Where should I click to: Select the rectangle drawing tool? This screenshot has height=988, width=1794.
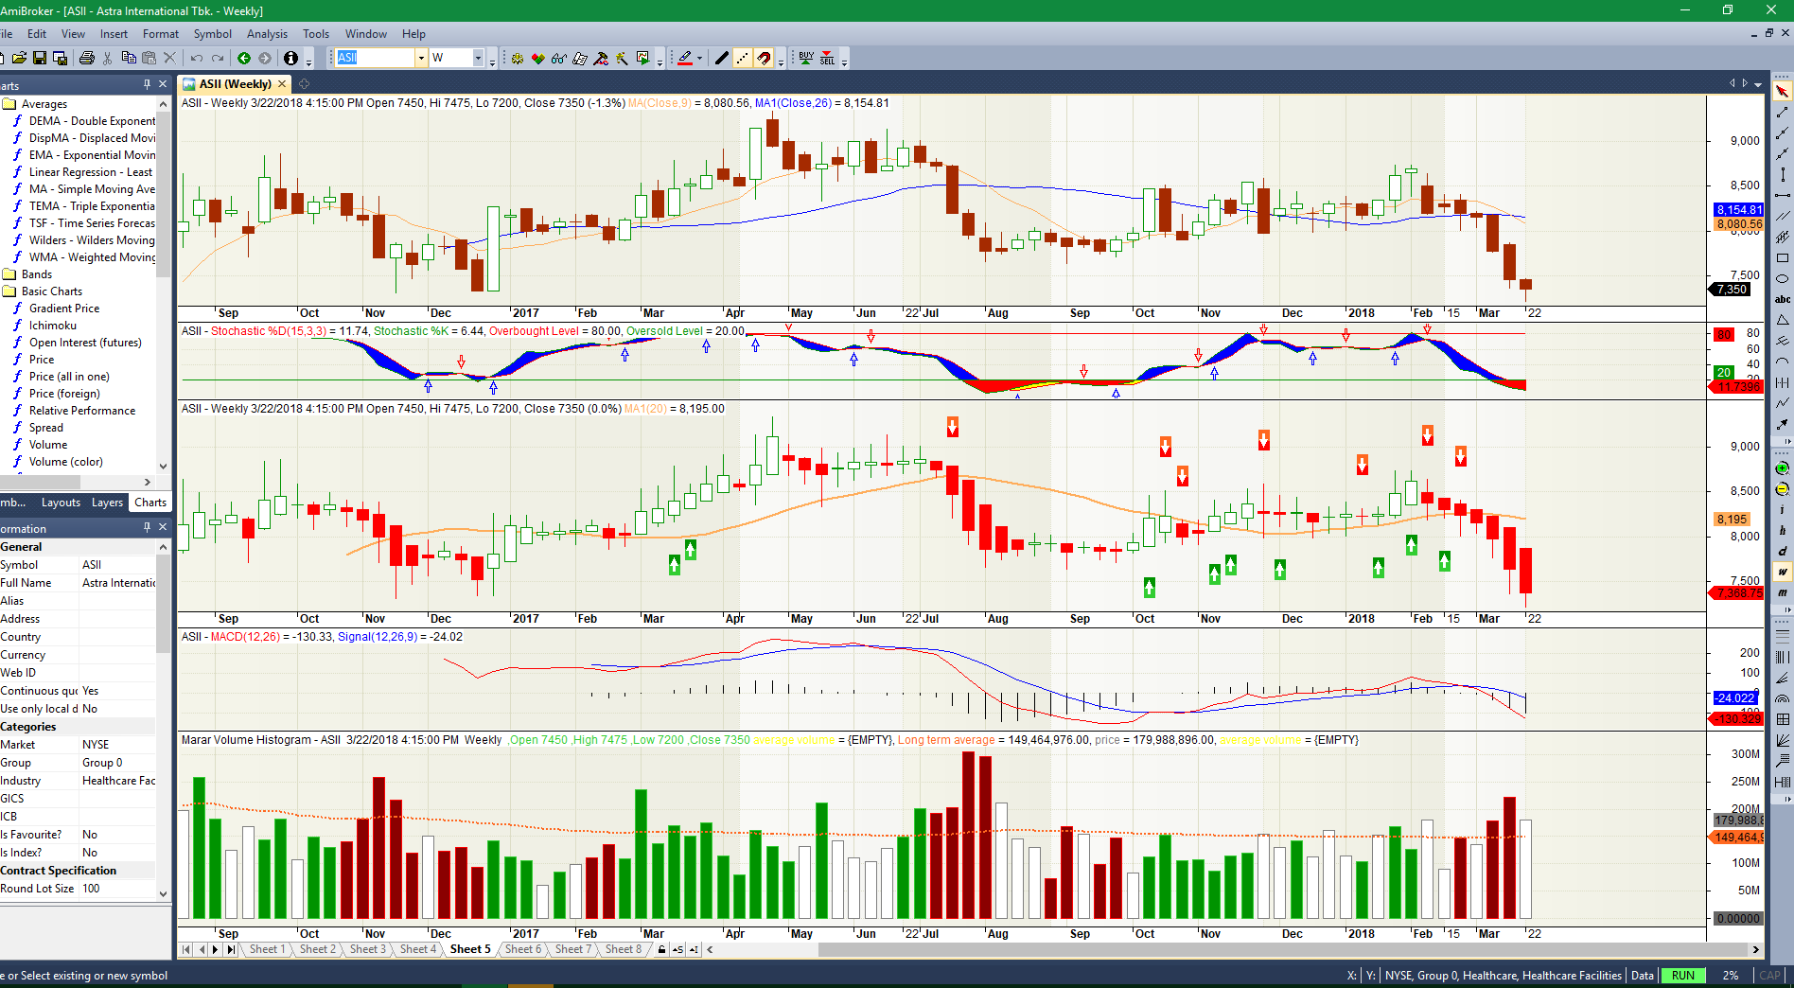[1783, 258]
